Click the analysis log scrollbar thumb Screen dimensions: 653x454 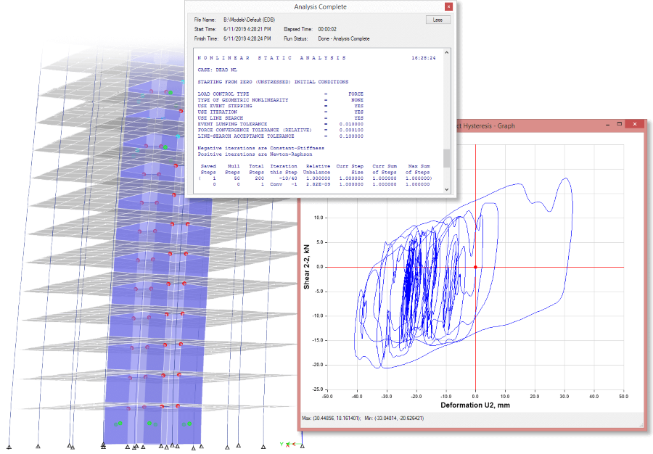pos(446,158)
